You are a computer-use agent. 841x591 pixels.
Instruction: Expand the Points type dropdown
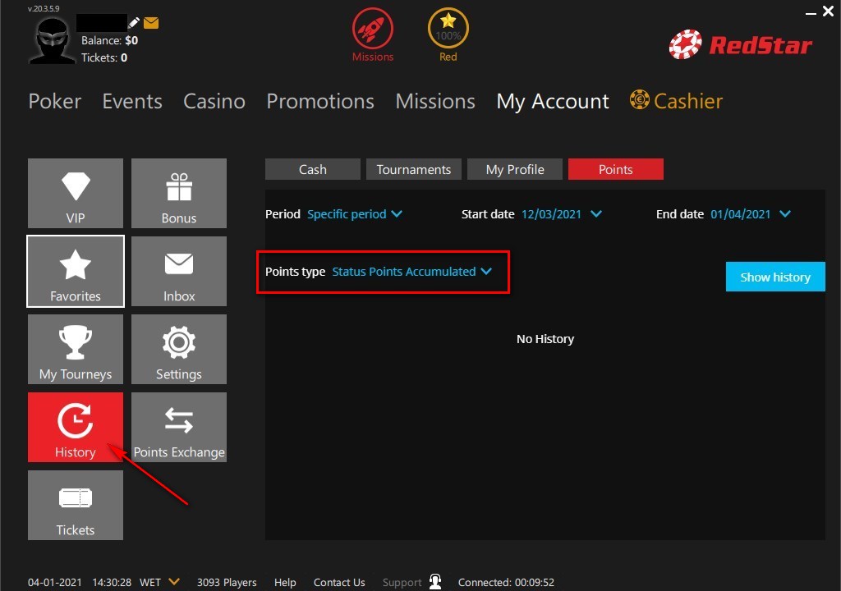point(411,272)
